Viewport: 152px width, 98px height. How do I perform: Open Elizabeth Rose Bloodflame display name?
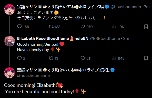[43, 39]
